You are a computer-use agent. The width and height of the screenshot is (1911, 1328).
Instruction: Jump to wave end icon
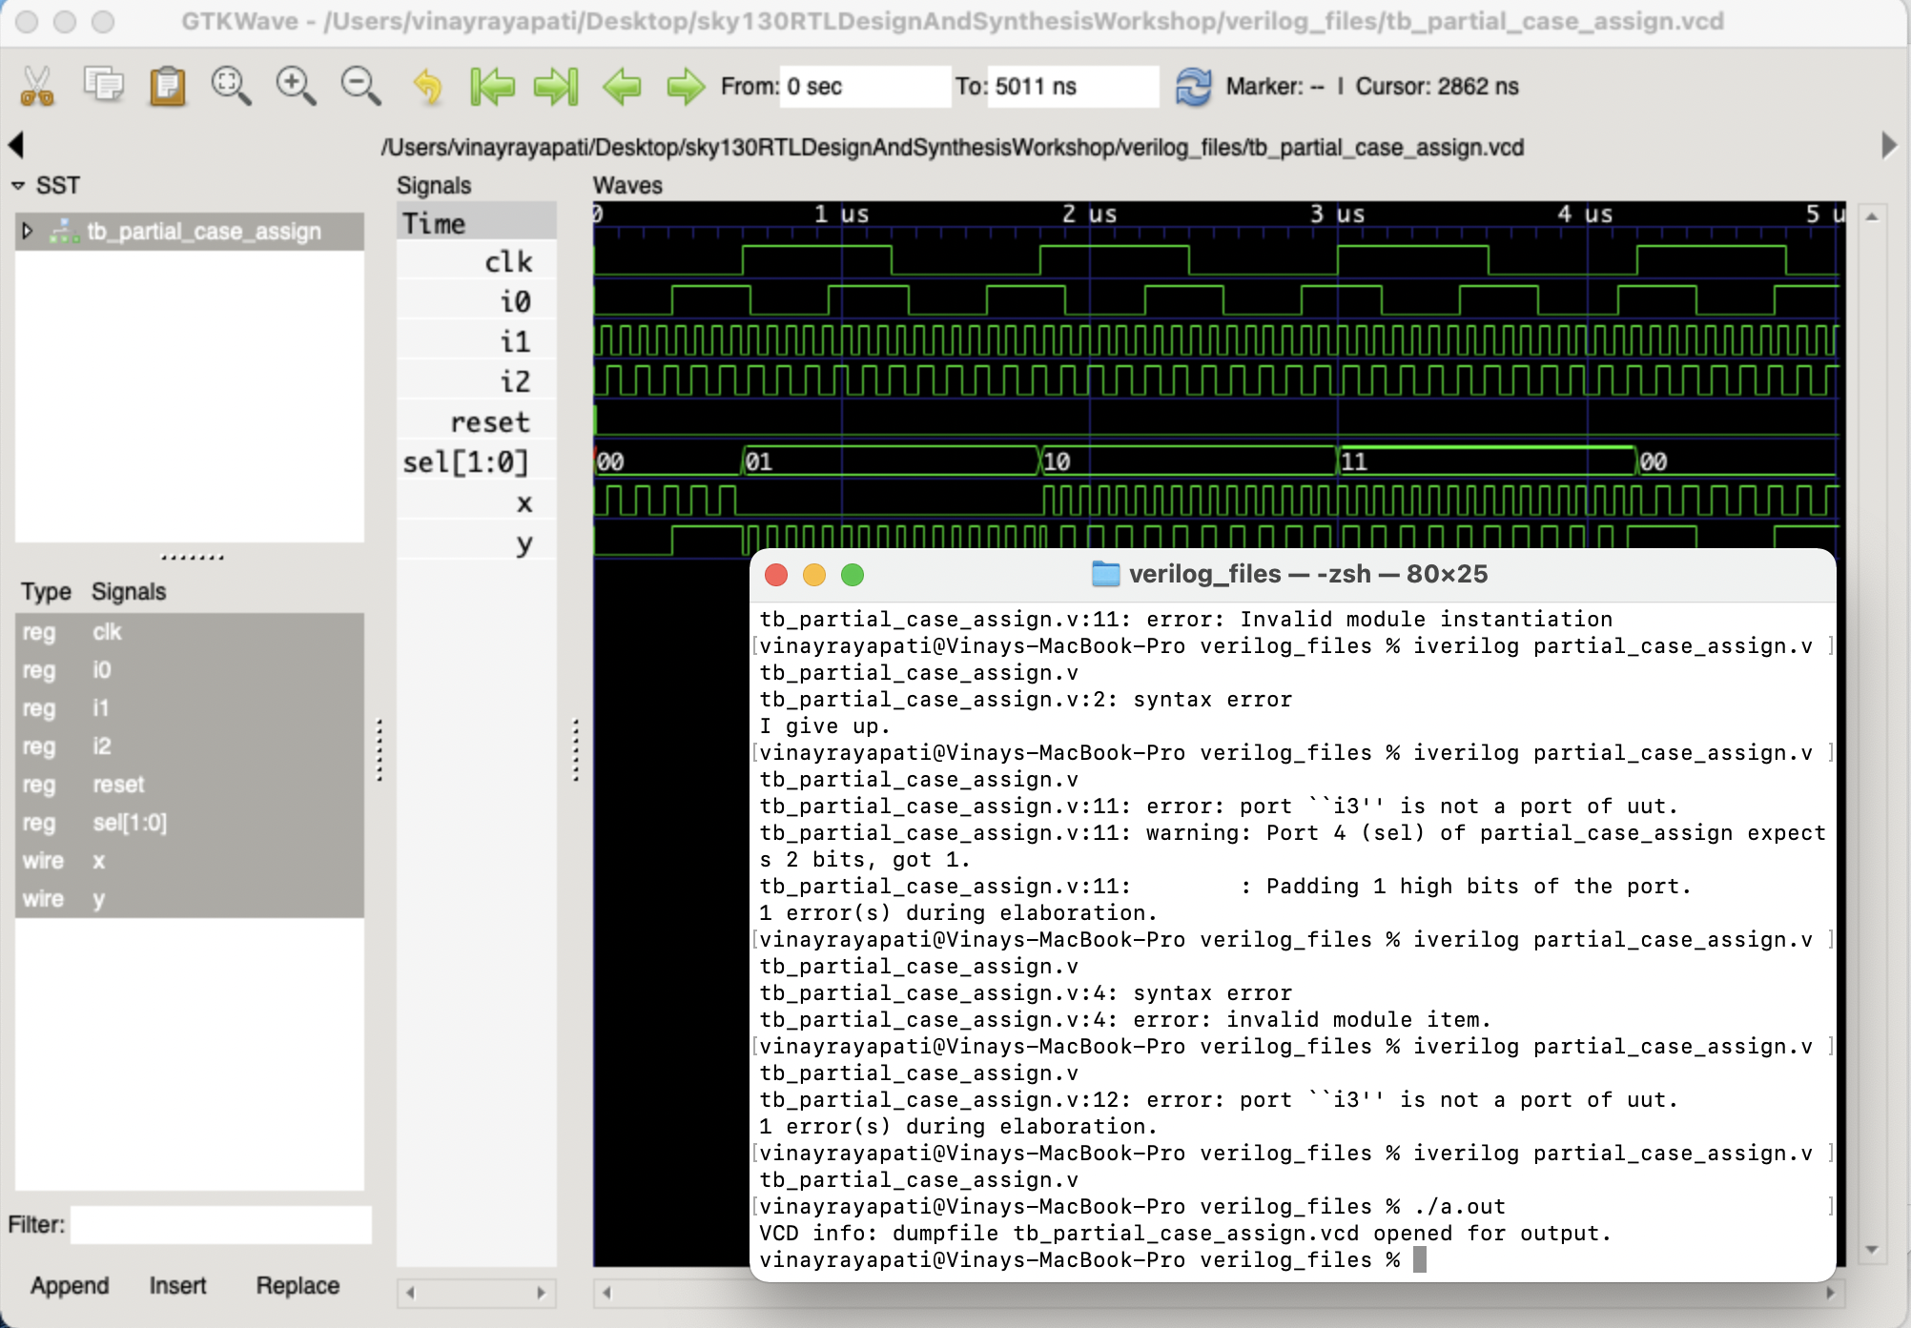(x=557, y=86)
